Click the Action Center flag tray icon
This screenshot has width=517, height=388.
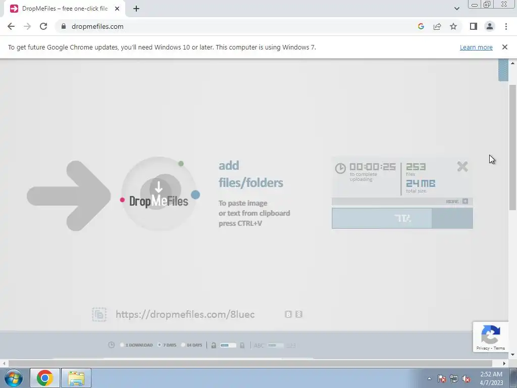442,378
